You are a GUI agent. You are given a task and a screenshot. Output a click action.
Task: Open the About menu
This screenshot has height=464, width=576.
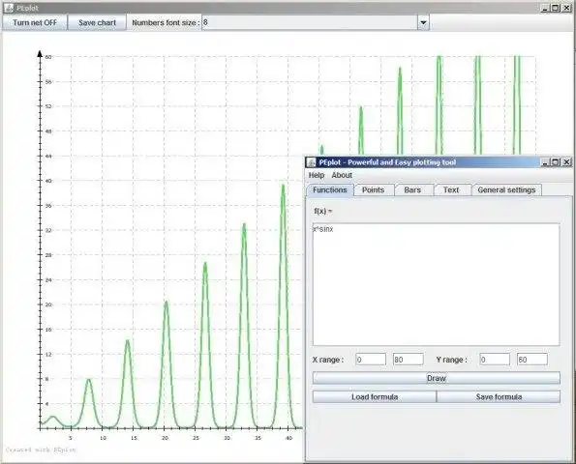coord(342,175)
